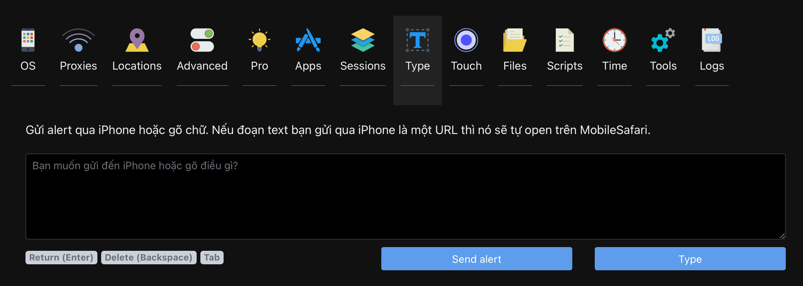Switch to the Logs tab label
803x286 pixels.
712,66
